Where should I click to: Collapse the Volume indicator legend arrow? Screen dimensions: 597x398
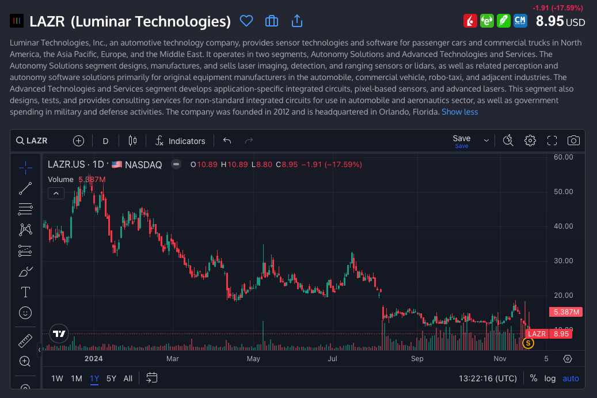coord(56,194)
